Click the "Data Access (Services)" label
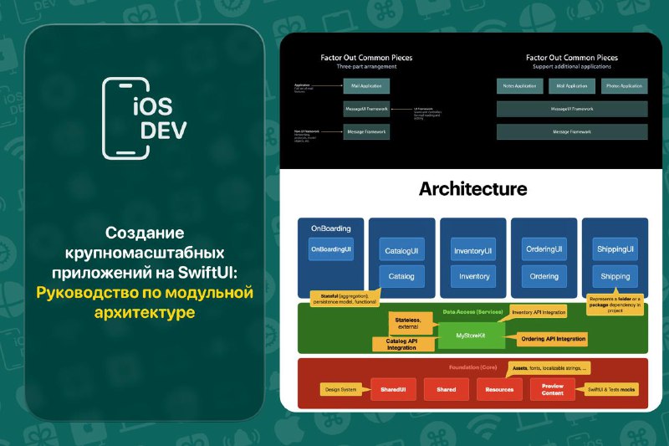Viewport: 669px width, 446px height. pos(472,312)
